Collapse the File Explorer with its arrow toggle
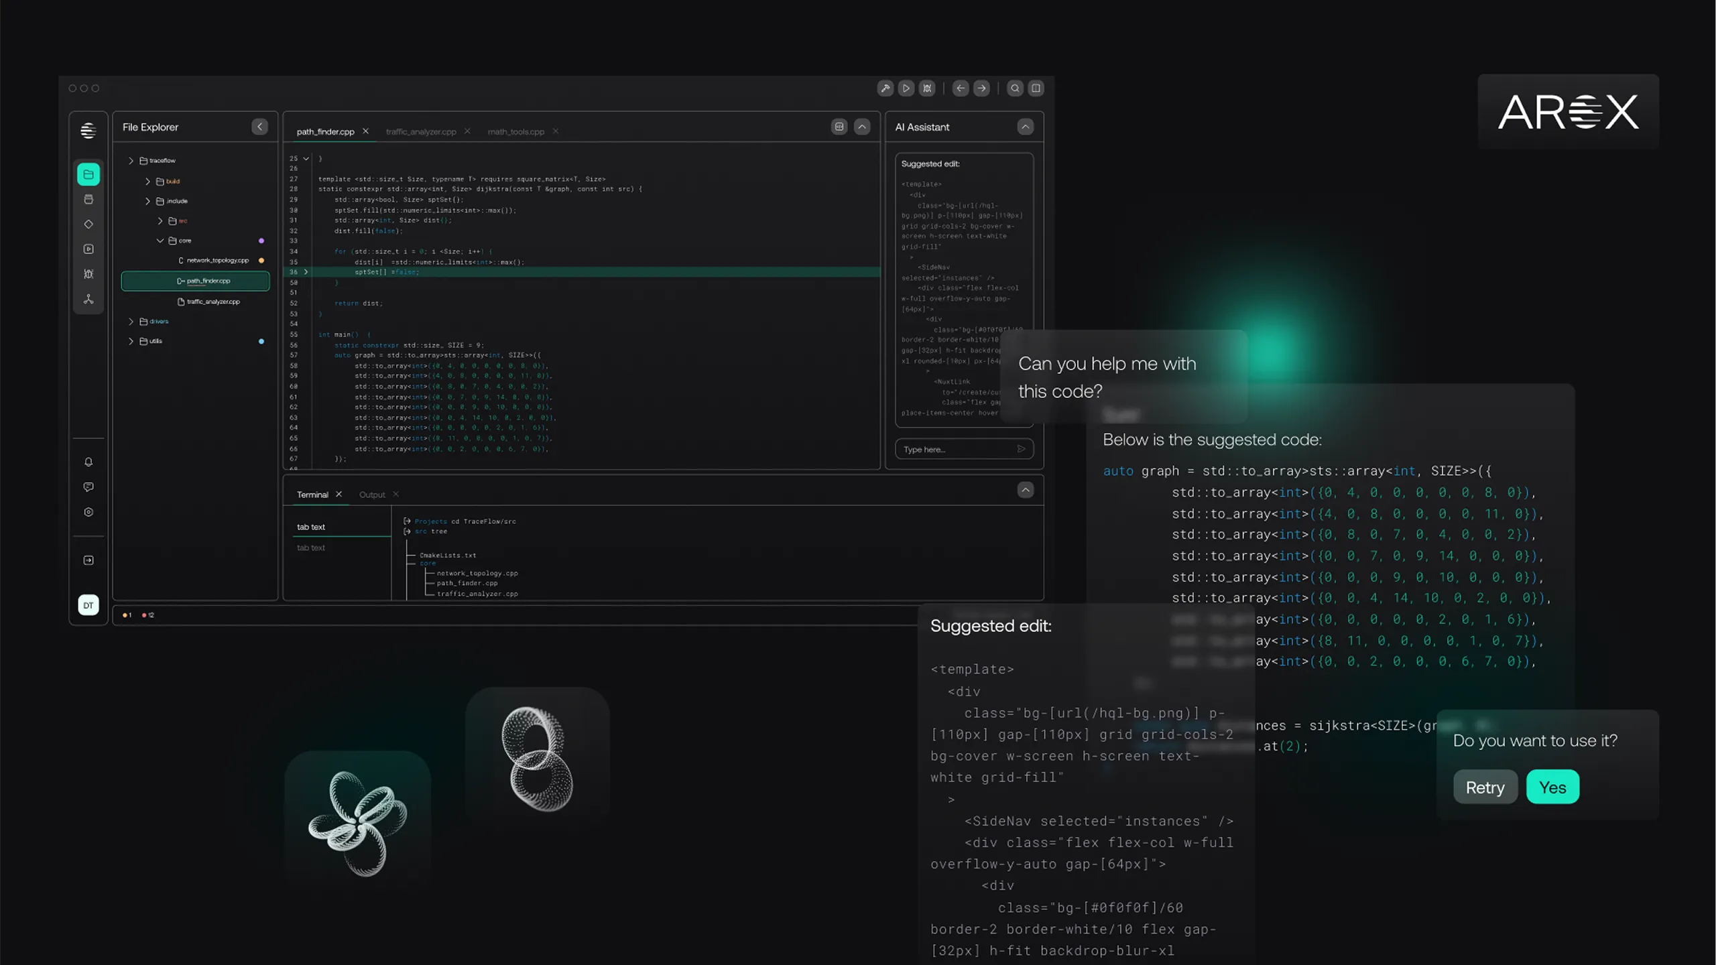This screenshot has height=965, width=1716. (260, 127)
